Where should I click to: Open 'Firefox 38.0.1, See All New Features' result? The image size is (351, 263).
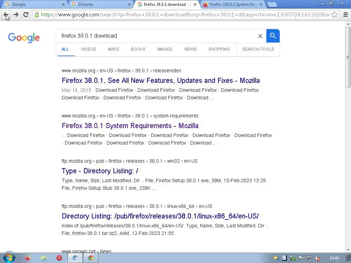point(161,80)
